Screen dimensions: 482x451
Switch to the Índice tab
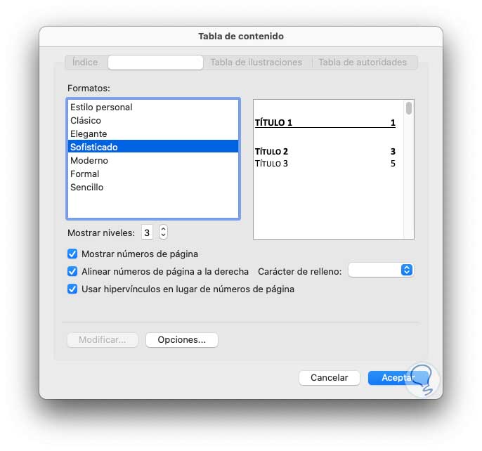pyautogui.click(x=85, y=63)
